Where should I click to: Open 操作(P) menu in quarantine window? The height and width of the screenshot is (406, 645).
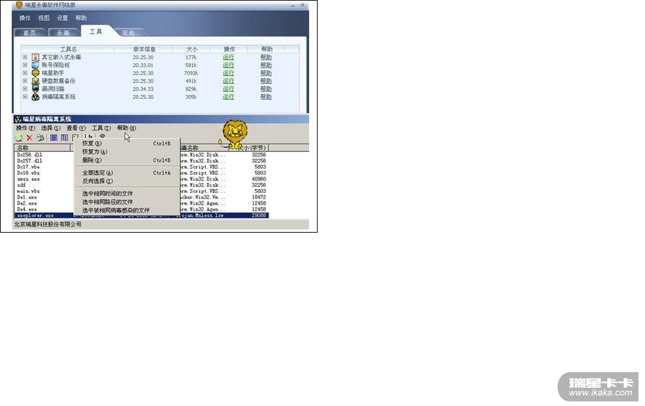(x=25, y=128)
